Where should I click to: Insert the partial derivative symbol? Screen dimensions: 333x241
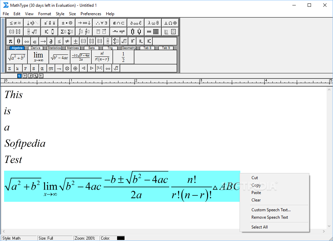[51, 41]
